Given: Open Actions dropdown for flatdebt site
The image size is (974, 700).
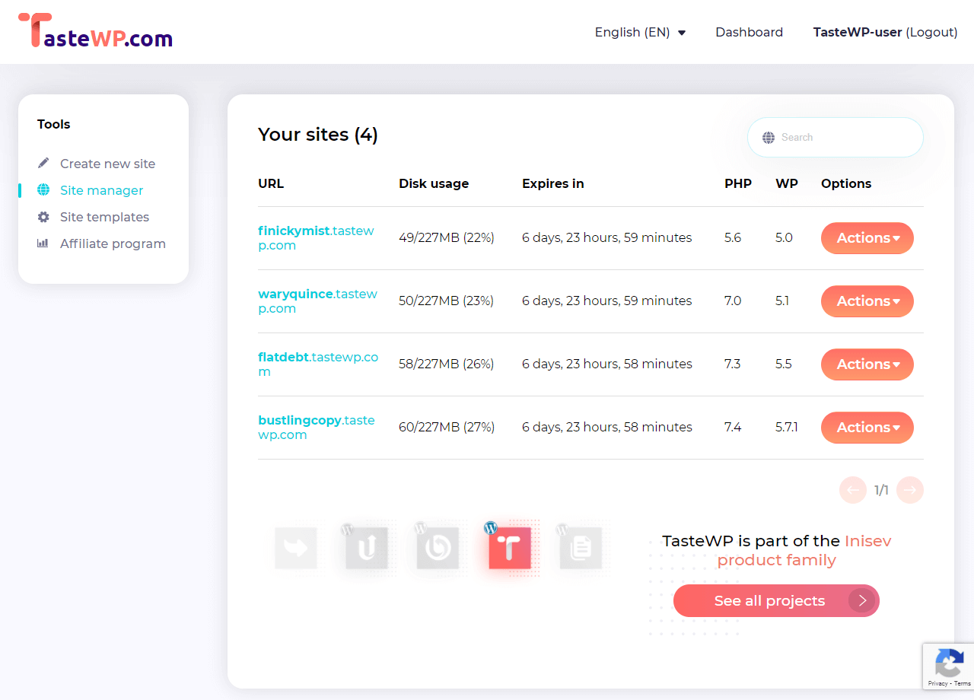Looking at the screenshot, I should point(867,364).
